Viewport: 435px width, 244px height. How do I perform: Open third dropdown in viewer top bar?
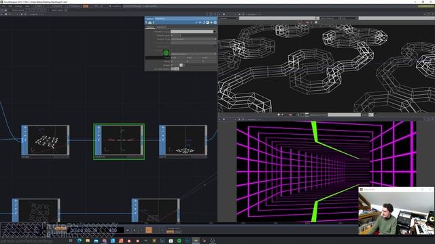click(349, 18)
